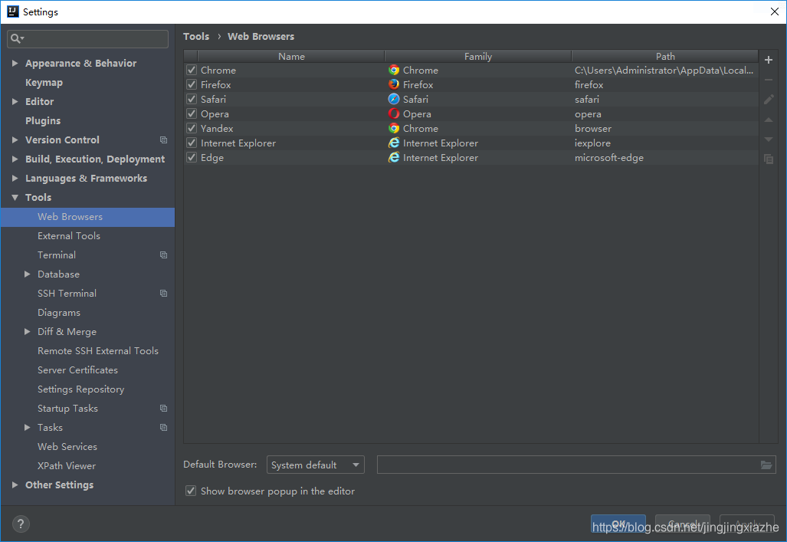
Task: Click the Tools breadcrumb link
Action: click(x=196, y=37)
